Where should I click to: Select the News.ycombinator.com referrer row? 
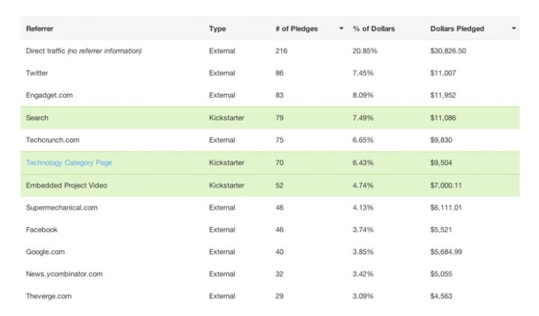64,274
